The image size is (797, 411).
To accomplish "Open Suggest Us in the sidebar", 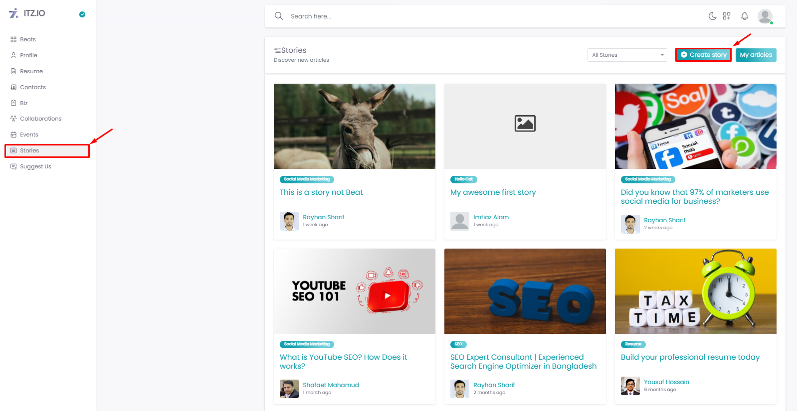I will 35,166.
